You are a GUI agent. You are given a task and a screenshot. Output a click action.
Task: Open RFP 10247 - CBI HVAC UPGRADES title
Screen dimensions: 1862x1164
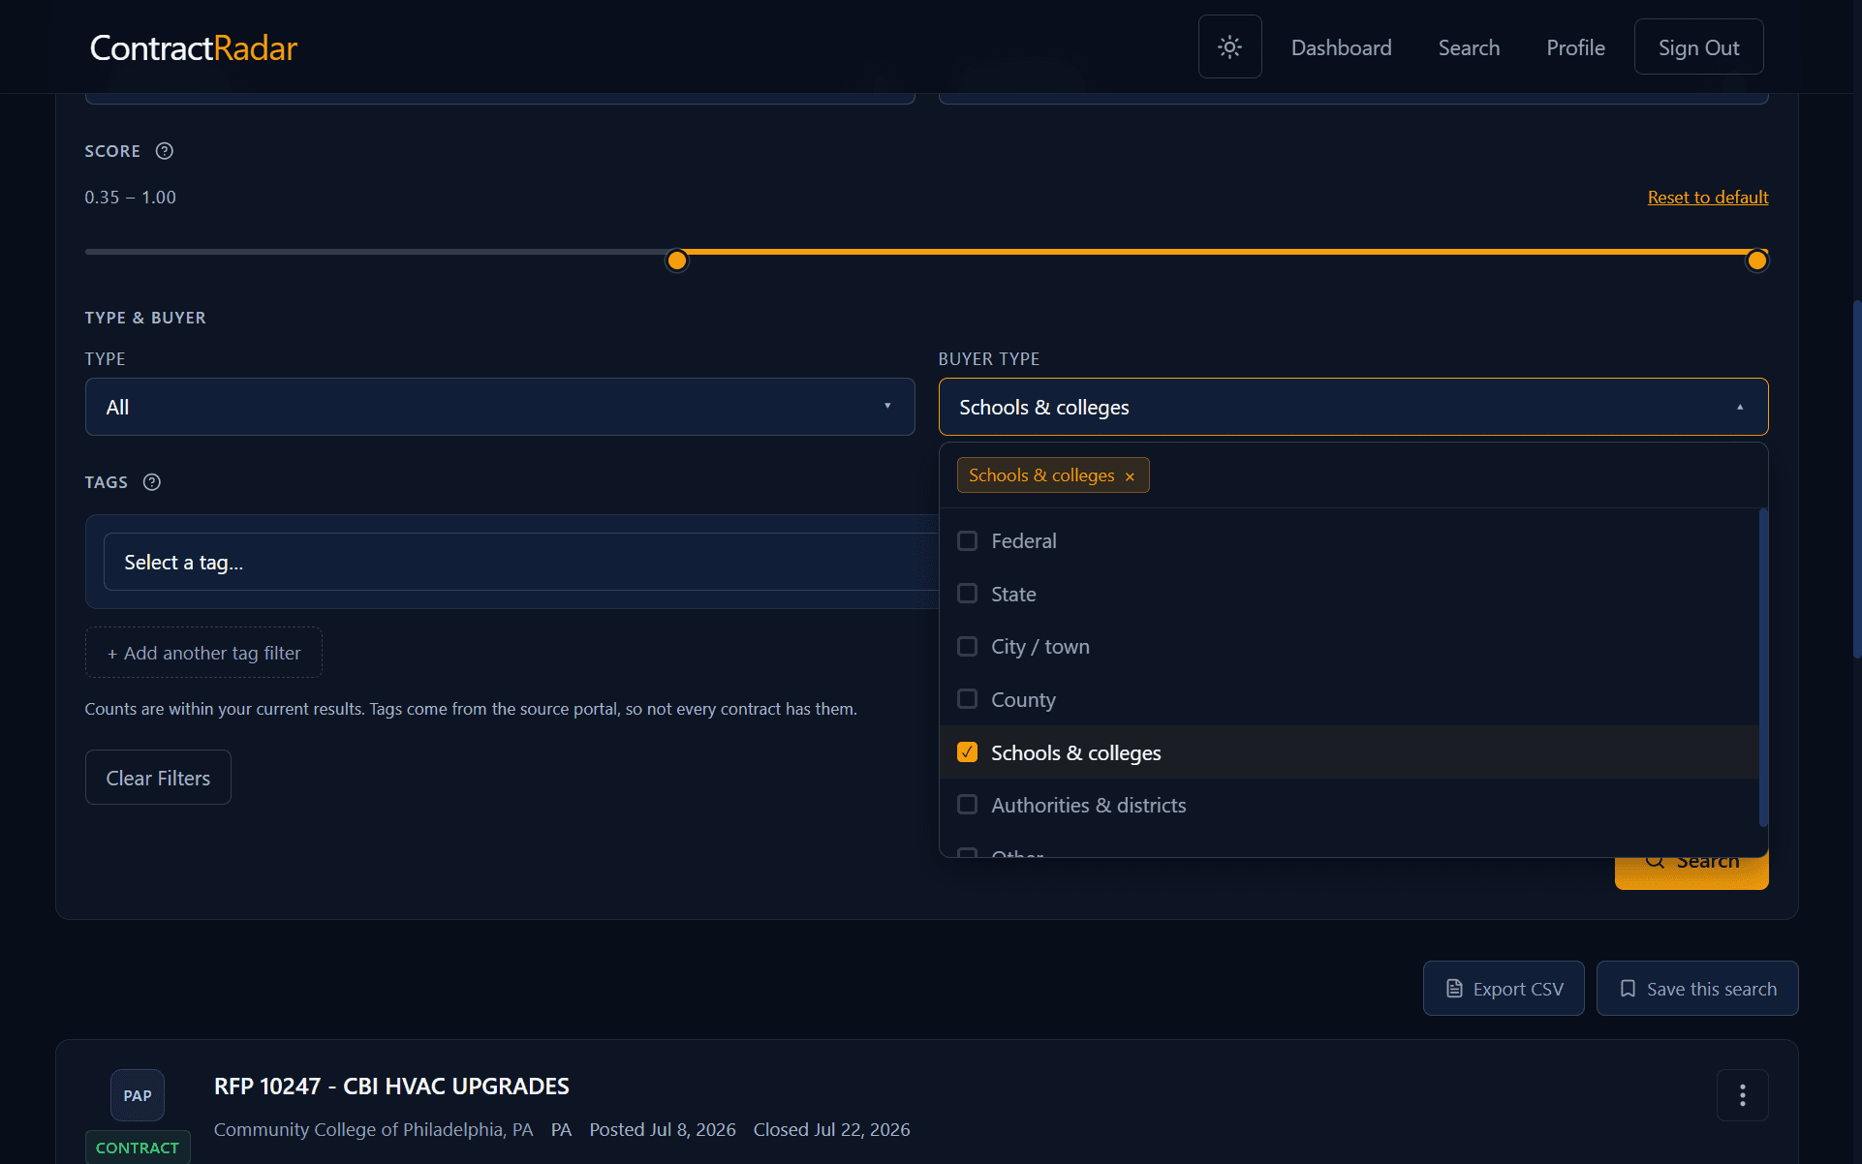tap(391, 1087)
